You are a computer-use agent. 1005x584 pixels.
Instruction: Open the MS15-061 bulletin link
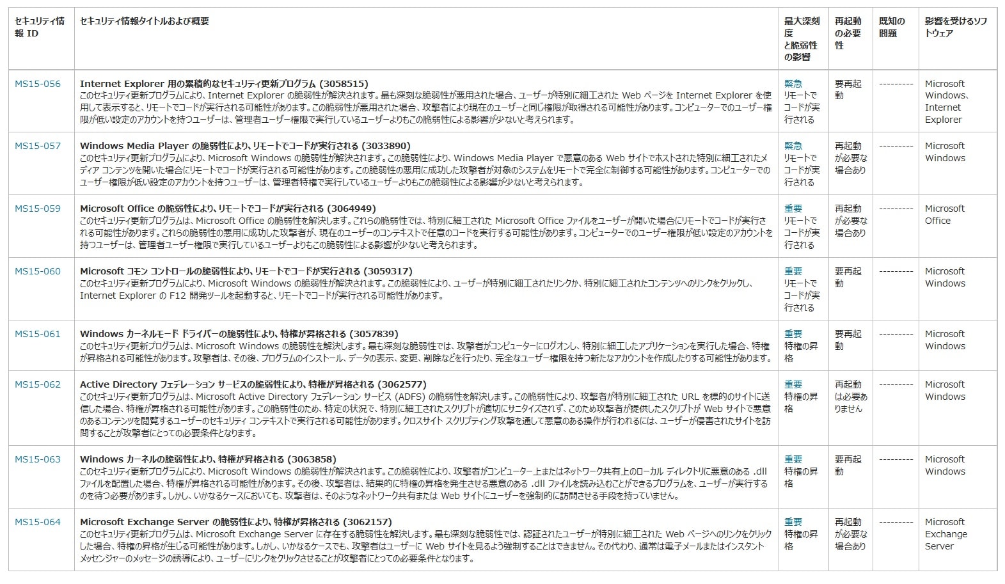(x=38, y=334)
